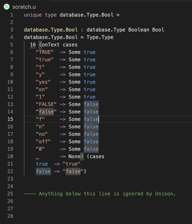Click the "true" string on line 21
Viewport: 192px width, 224px height.
[71, 164]
